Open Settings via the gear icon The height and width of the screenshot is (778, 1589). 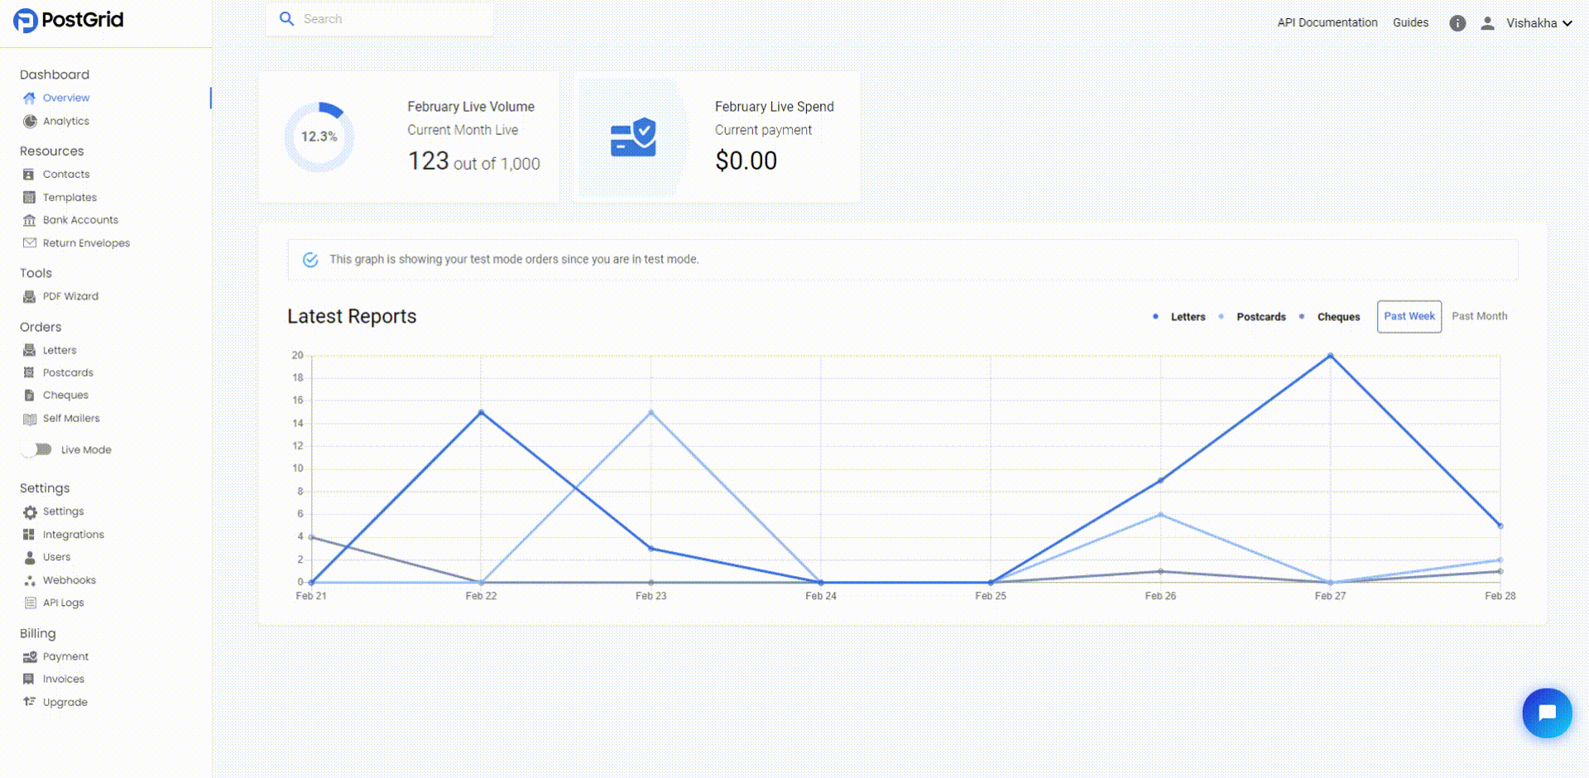(30, 511)
